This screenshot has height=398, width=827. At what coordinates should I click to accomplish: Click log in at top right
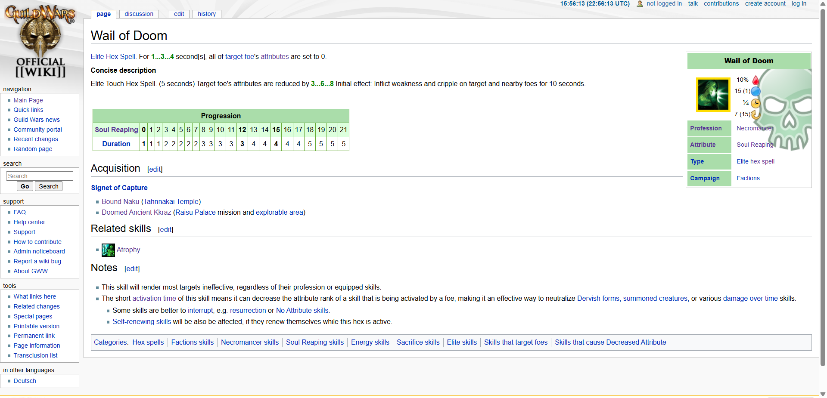coord(799,3)
